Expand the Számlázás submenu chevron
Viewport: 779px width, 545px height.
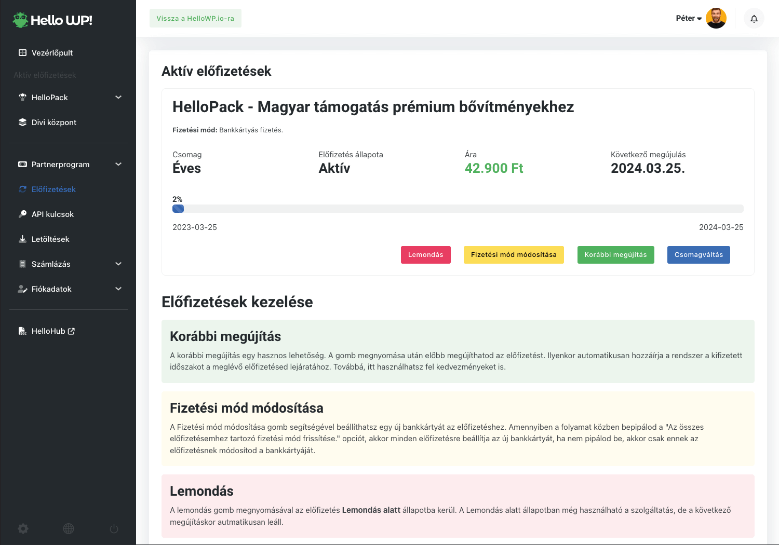coord(118,264)
